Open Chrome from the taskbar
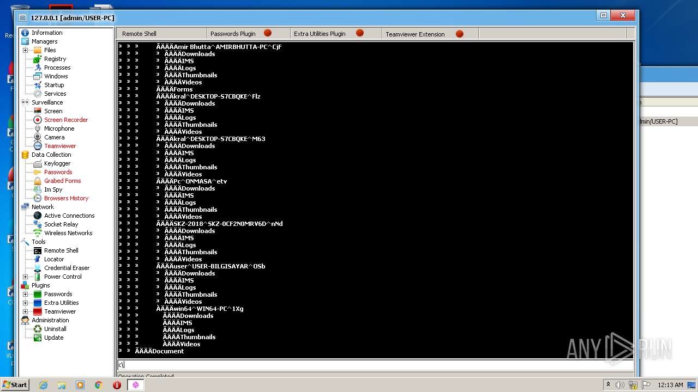Screen dimensions: 698x392 (x=98, y=385)
